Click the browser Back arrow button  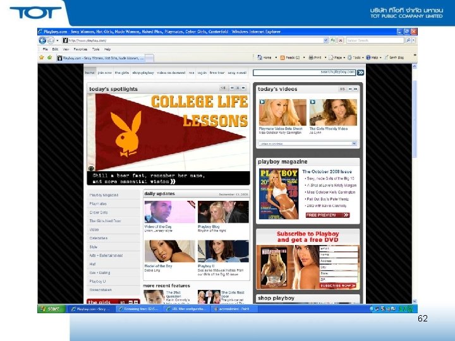[42, 40]
